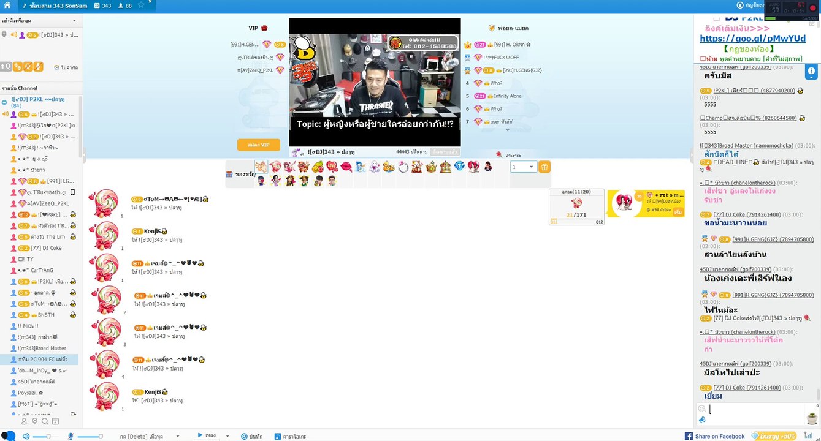The width and height of the screenshot is (821, 441).
Task: Click the join queue Q button
Action: click(6, 66)
